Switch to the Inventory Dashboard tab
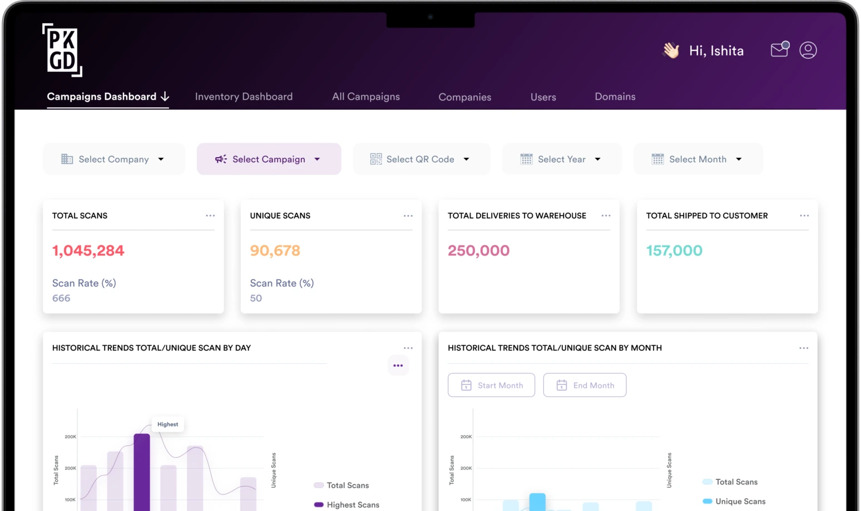The width and height of the screenshot is (861, 511). [244, 97]
